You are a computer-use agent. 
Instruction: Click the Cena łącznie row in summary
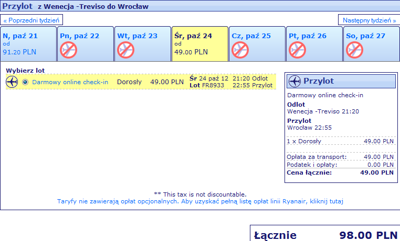coord(340,172)
